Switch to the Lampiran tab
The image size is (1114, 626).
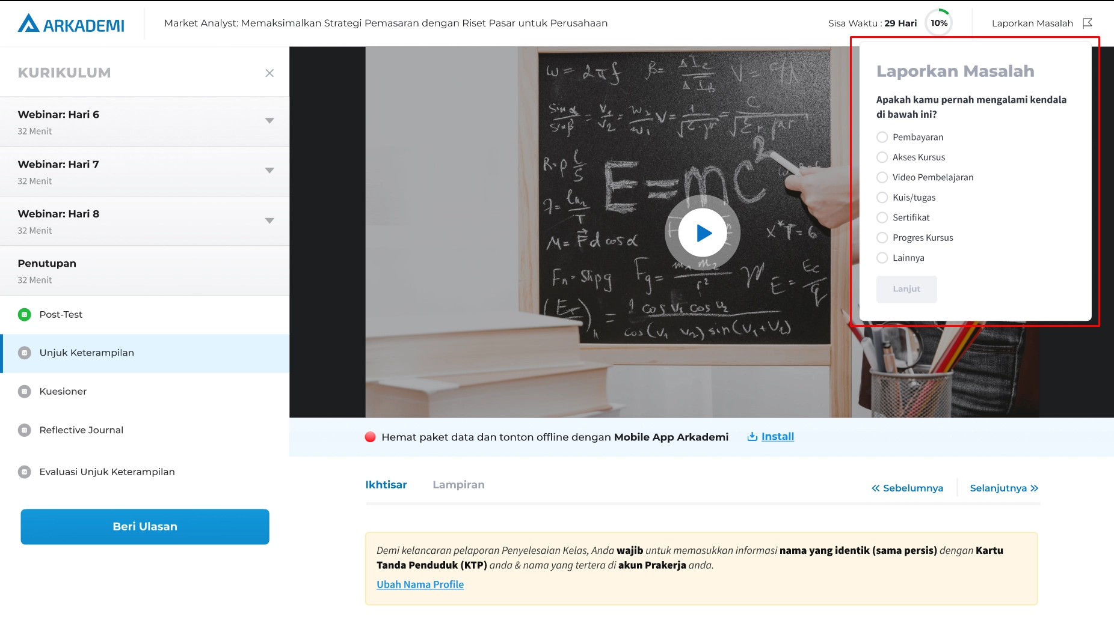458,485
